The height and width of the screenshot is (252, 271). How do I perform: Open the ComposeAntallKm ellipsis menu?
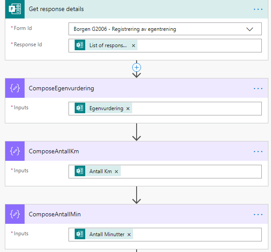coord(258,151)
